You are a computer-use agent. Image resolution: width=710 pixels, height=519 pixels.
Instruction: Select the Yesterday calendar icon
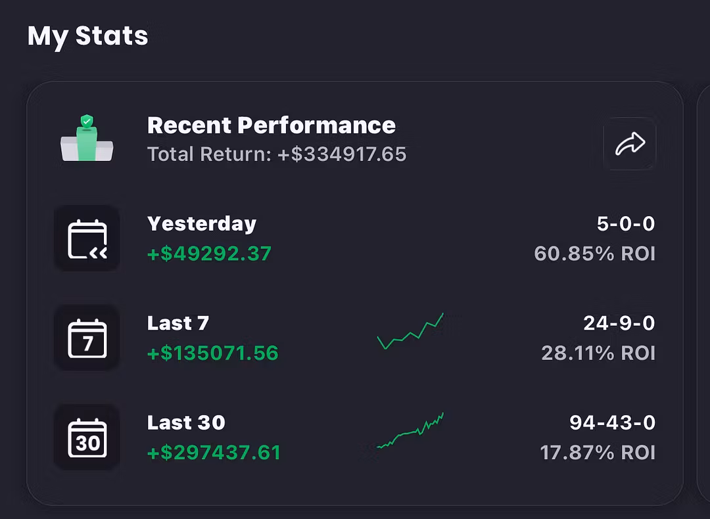[x=87, y=238]
